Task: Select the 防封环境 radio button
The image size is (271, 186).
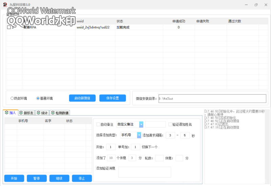Action: coord(12,98)
